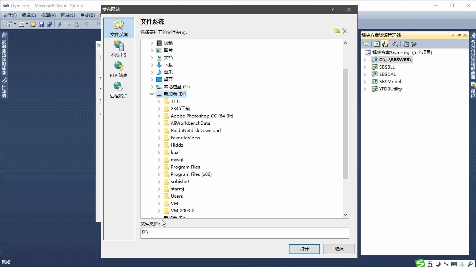Click the 五 input mode indicator
Screen dimensions: 476x267
[430, 264]
